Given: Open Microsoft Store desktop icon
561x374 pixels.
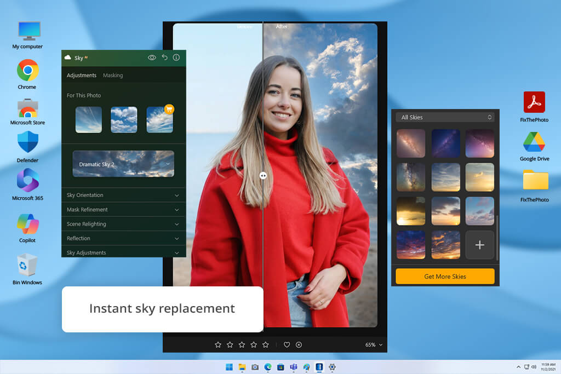Looking at the screenshot, I should point(27,108).
